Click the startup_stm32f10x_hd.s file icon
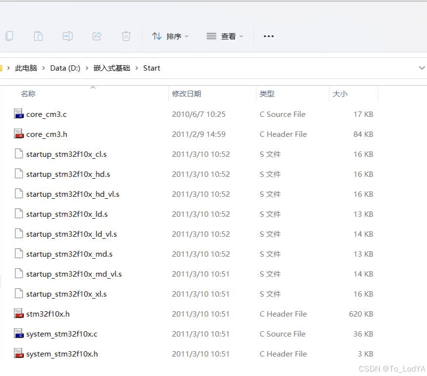Image resolution: width=427 pixels, height=376 pixels. pos(19,174)
